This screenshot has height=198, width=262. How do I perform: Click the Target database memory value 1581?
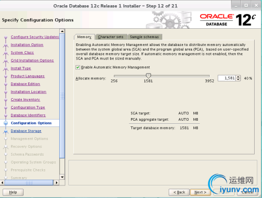[184, 128]
